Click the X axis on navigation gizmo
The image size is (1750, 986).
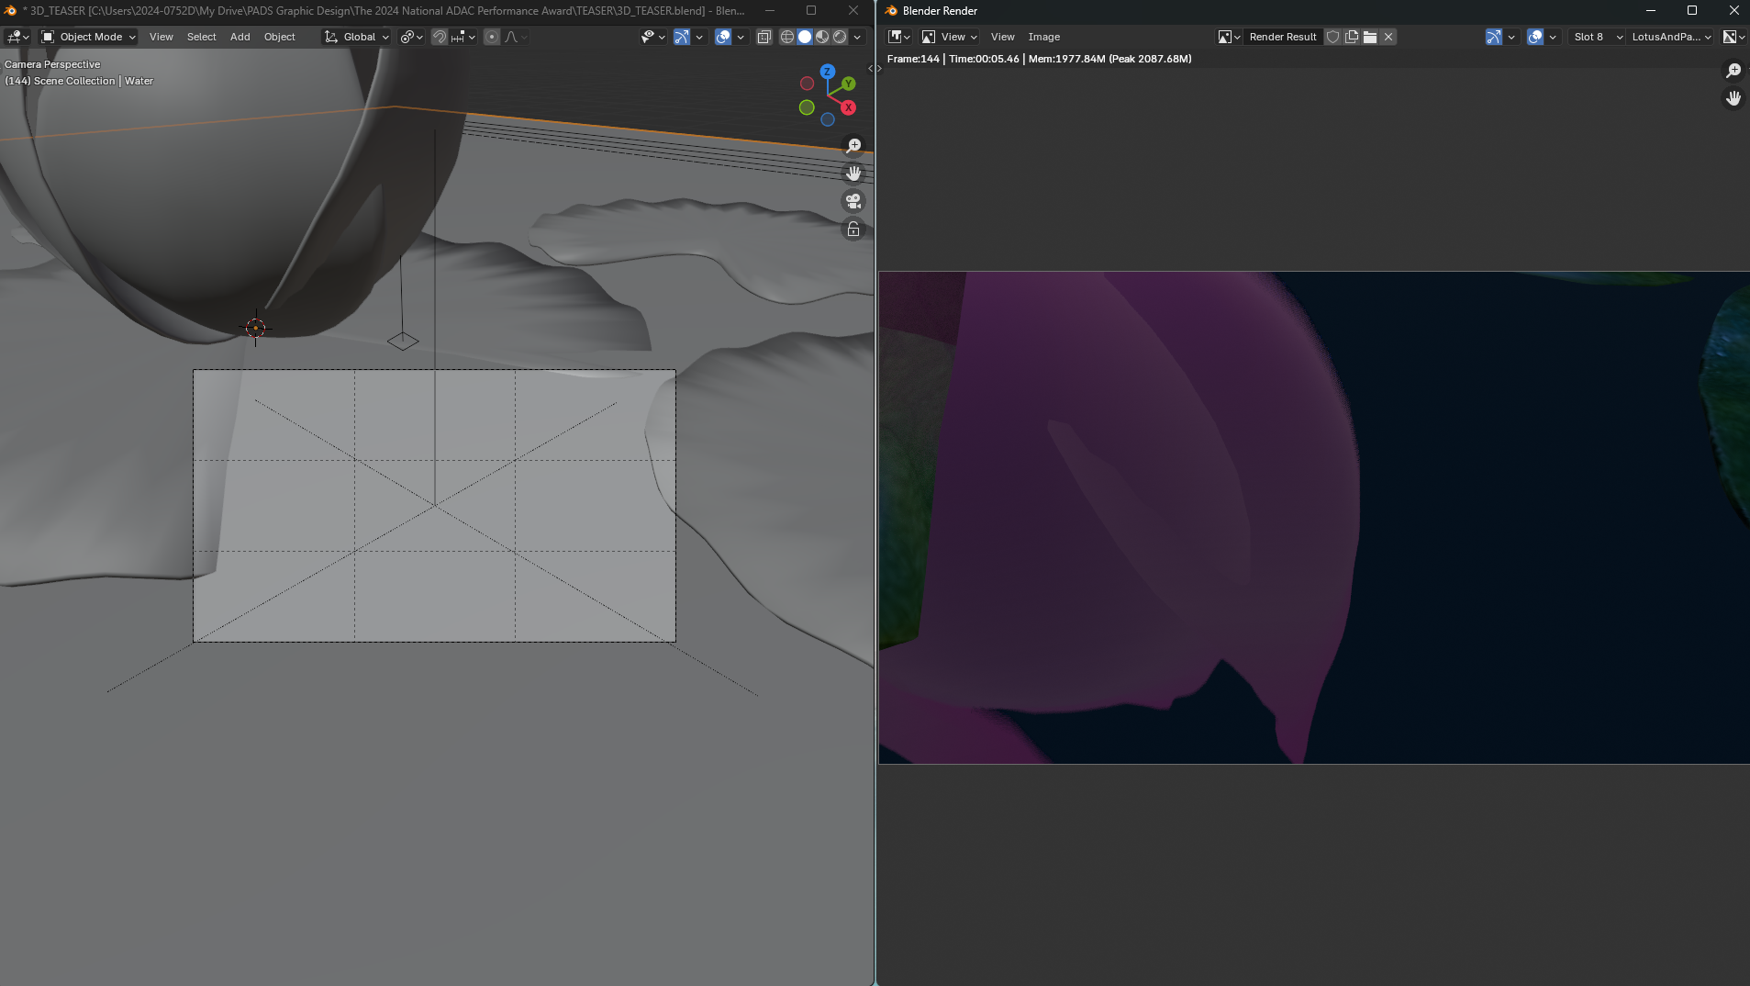[x=849, y=107]
